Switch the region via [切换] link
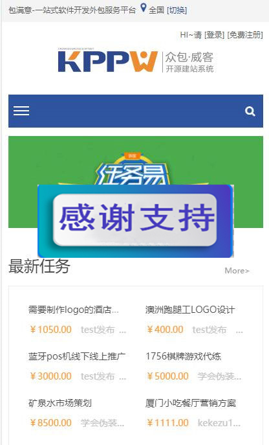This screenshot has height=445, width=269. point(177,10)
